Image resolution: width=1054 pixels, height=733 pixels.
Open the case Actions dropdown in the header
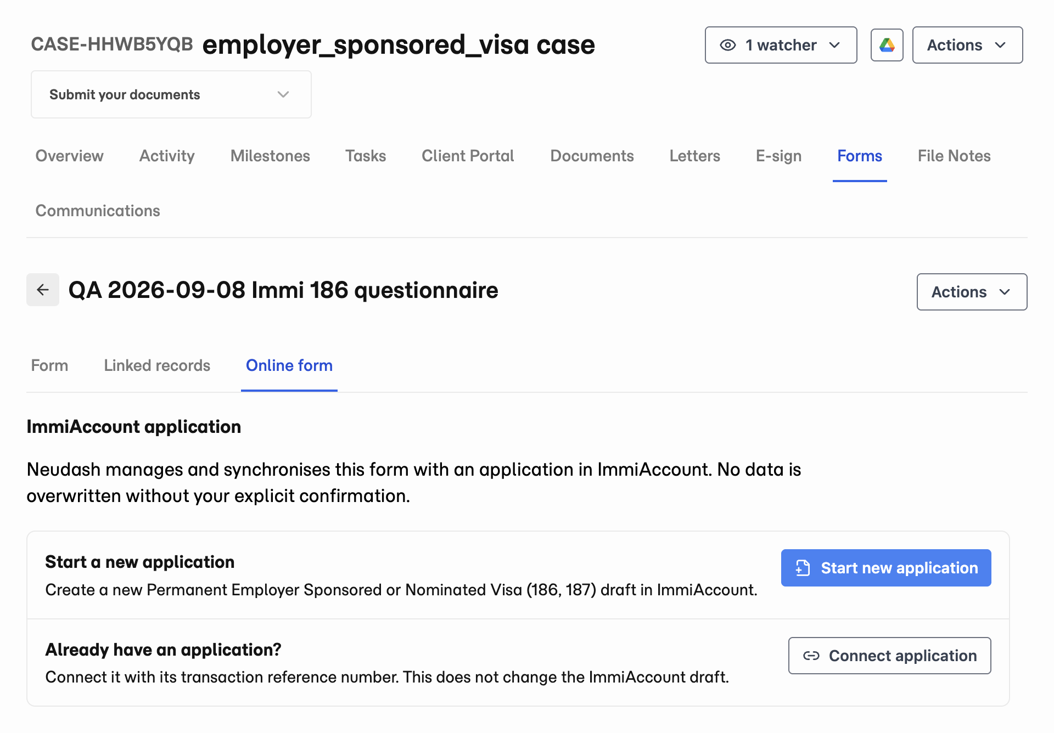(x=967, y=45)
